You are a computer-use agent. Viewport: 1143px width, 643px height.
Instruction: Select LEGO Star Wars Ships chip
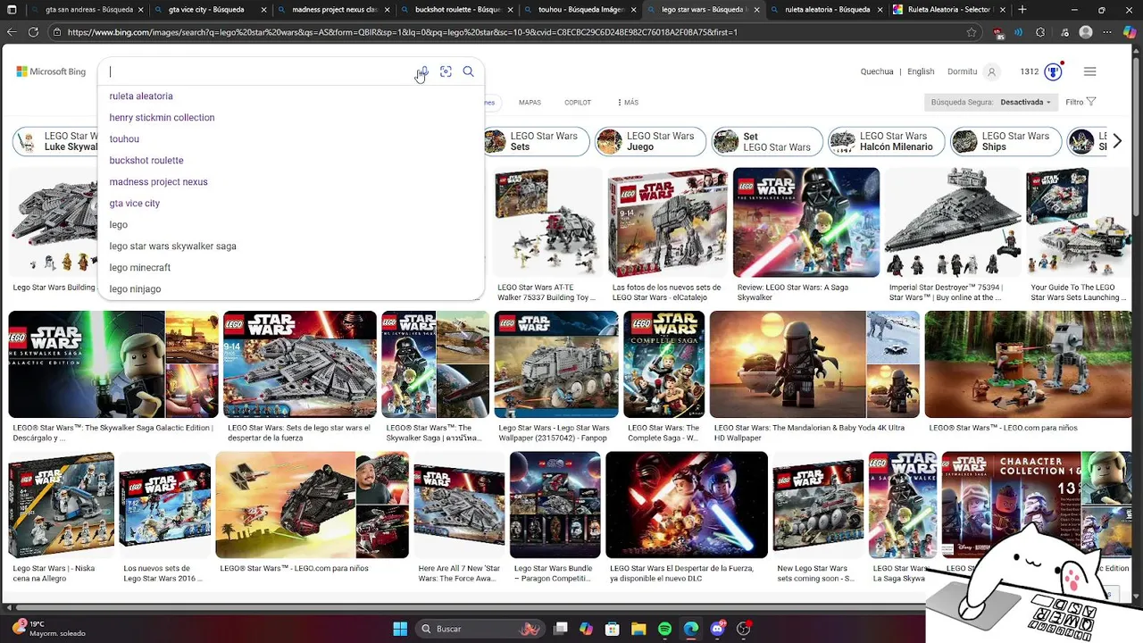pyautogui.click(x=1005, y=141)
